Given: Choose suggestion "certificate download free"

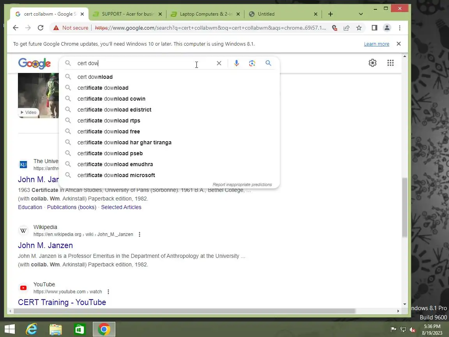Looking at the screenshot, I should 169,131.
